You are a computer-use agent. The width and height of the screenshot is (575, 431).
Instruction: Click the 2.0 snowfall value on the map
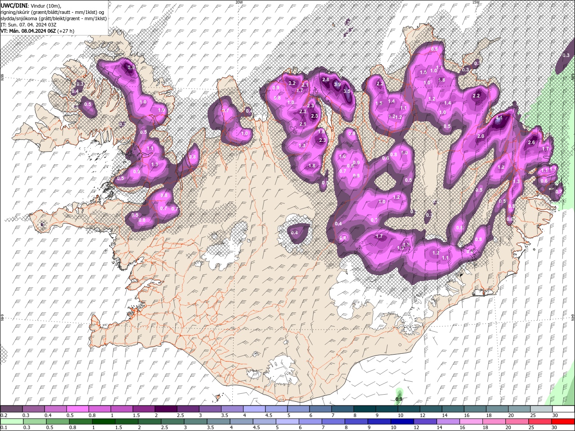[x=481, y=136]
